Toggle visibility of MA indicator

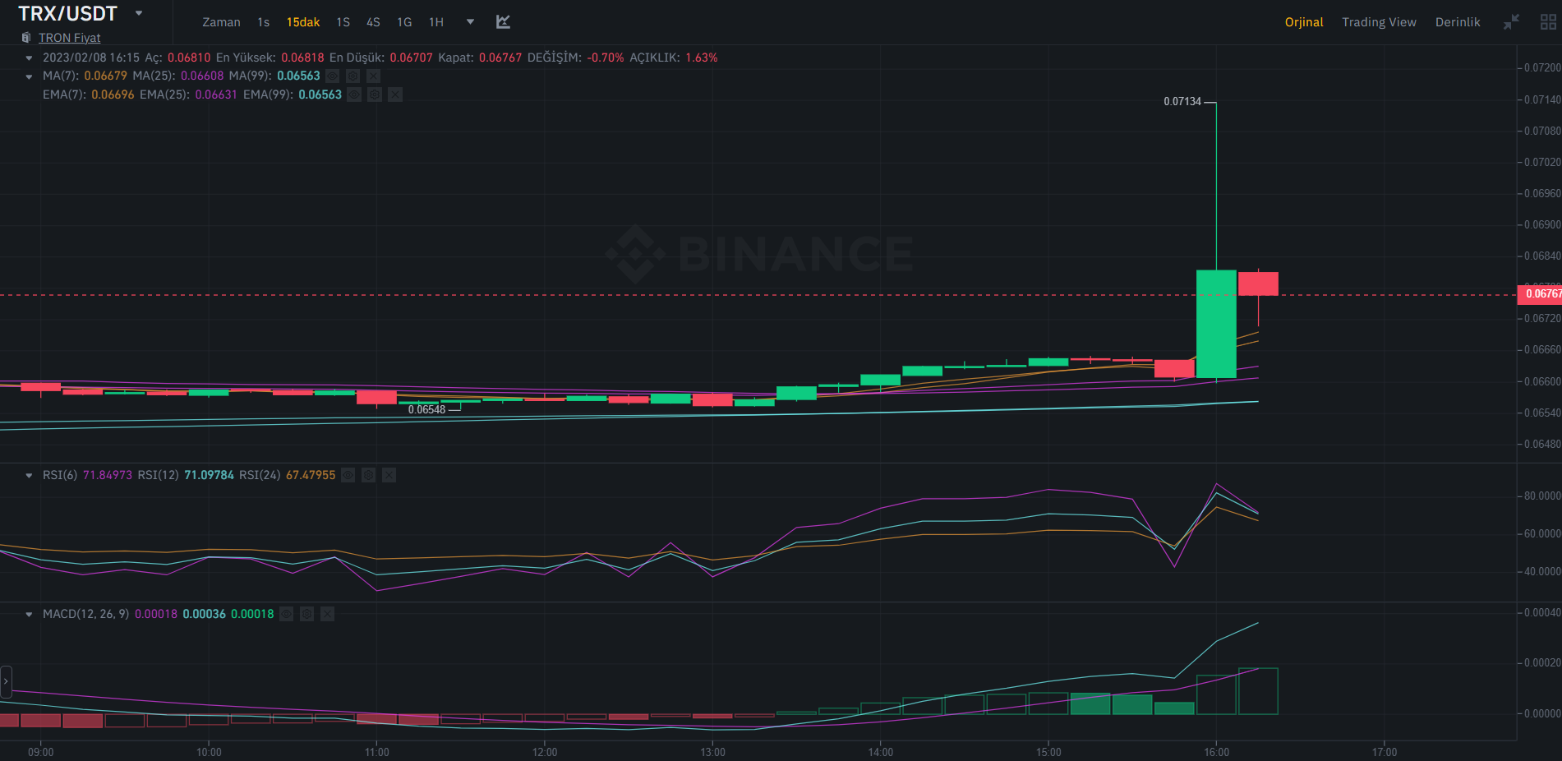332,76
